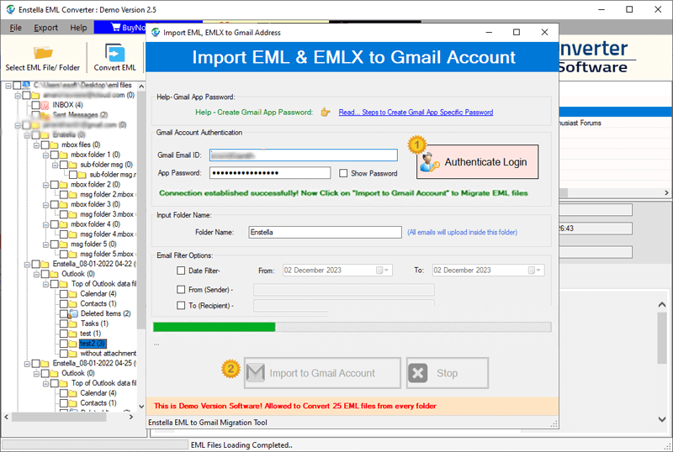The image size is (673, 452).
Task: Click the Tasks (1) folder icon
Action: (72, 323)
